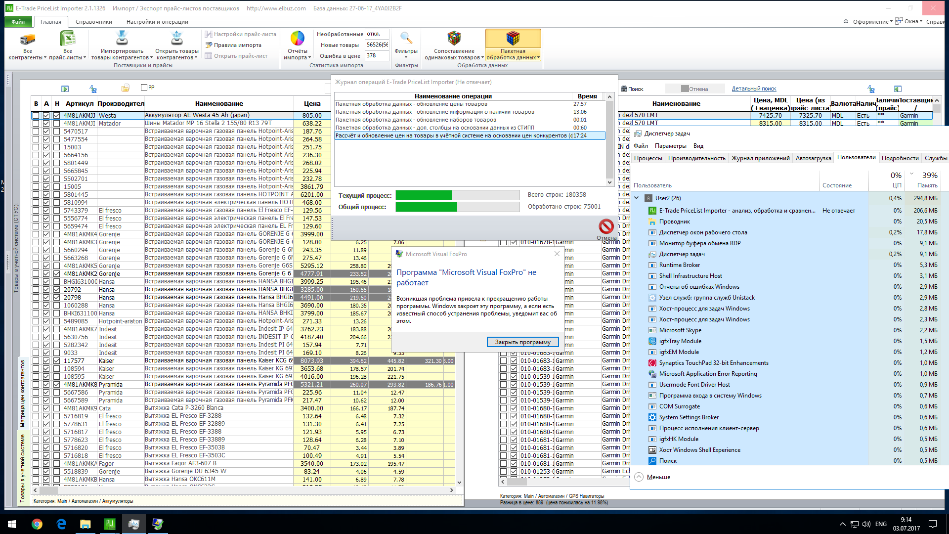Open File Explorer from the taskbar
The height and width of the screenshot is (534, 949).
tap(86, 524)
